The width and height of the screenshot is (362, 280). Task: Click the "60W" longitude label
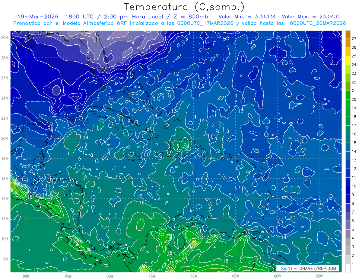(278, 276)
